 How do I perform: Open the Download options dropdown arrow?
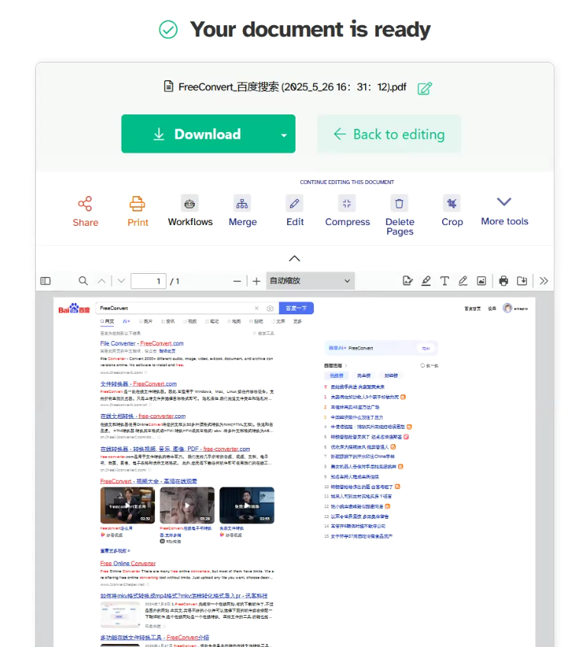click(284, 135)
